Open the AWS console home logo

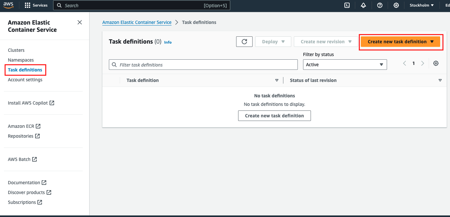pos(9,5)
